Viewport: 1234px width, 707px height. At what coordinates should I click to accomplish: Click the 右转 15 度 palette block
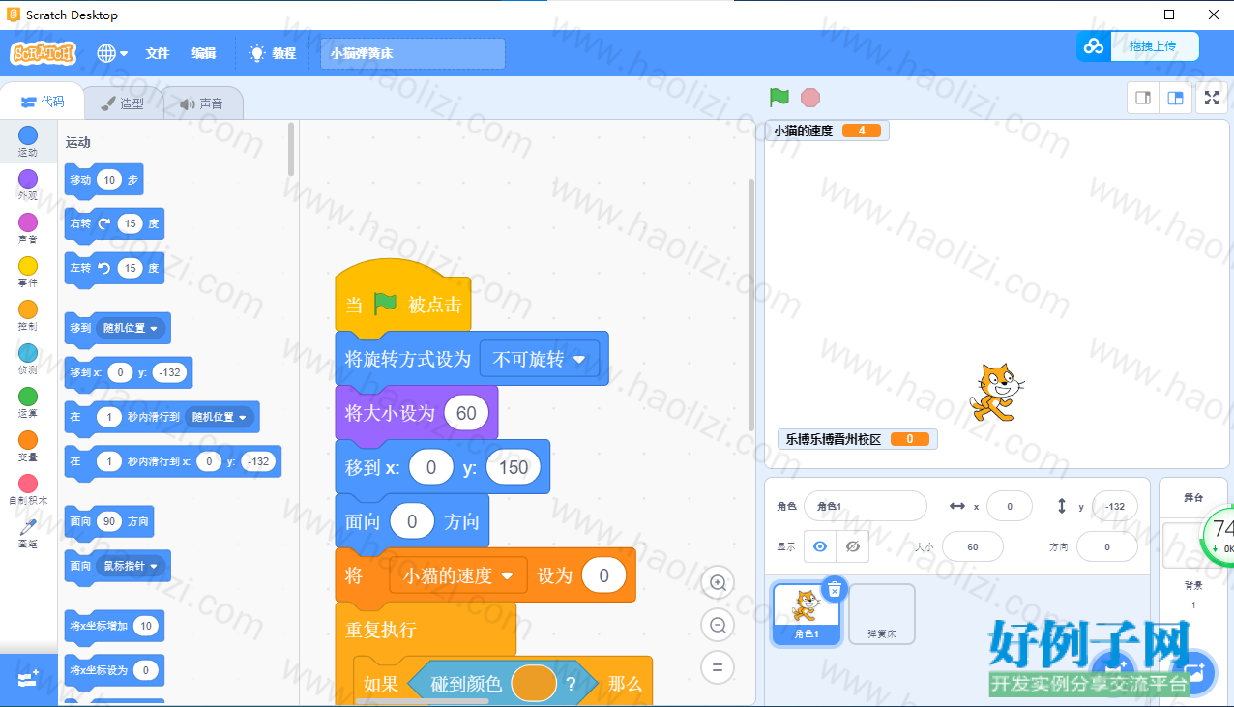113,223
